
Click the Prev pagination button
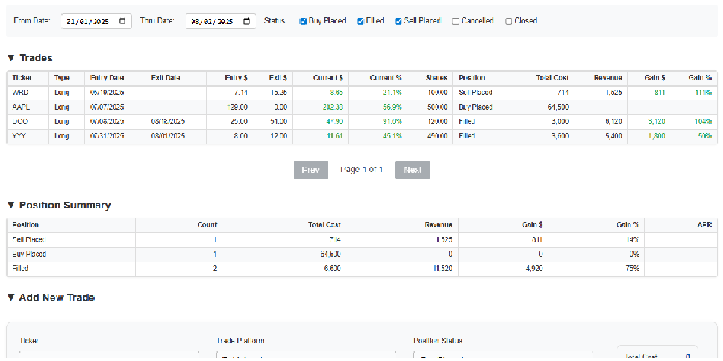point(311,170)
